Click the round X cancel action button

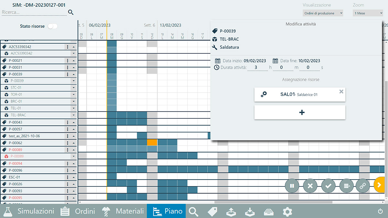(x=310, y=186)
